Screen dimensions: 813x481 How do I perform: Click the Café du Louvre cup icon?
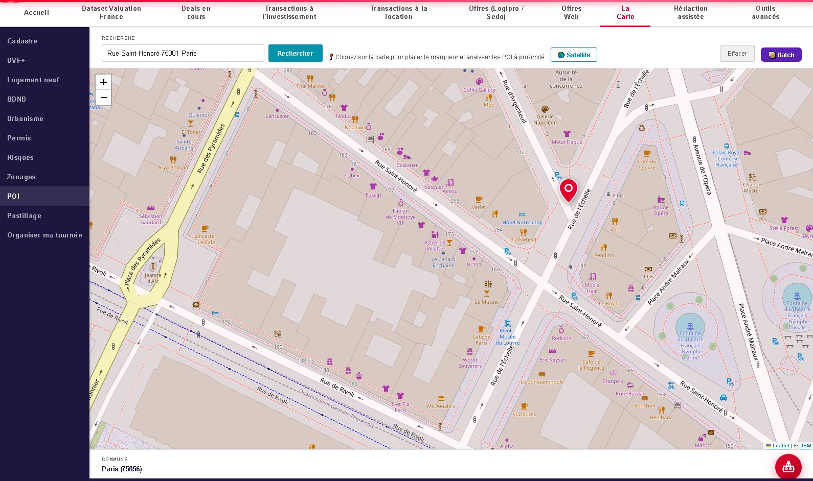coord(647,153)
